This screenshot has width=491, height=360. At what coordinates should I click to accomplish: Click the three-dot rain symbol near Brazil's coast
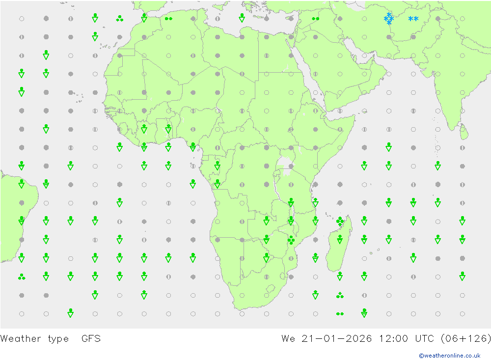[22, 277]
